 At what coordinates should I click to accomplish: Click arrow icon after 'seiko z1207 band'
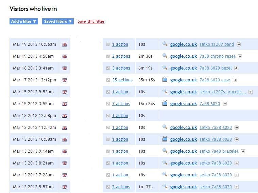point(239,44)
